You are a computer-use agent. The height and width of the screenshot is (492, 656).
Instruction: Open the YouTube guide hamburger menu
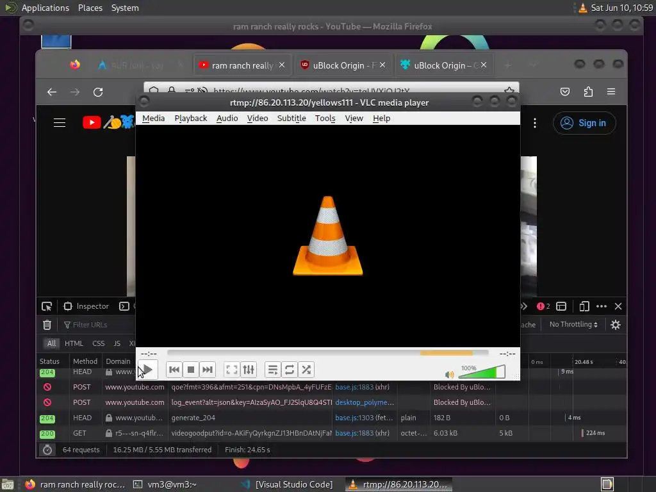click(x=60, y=122)
